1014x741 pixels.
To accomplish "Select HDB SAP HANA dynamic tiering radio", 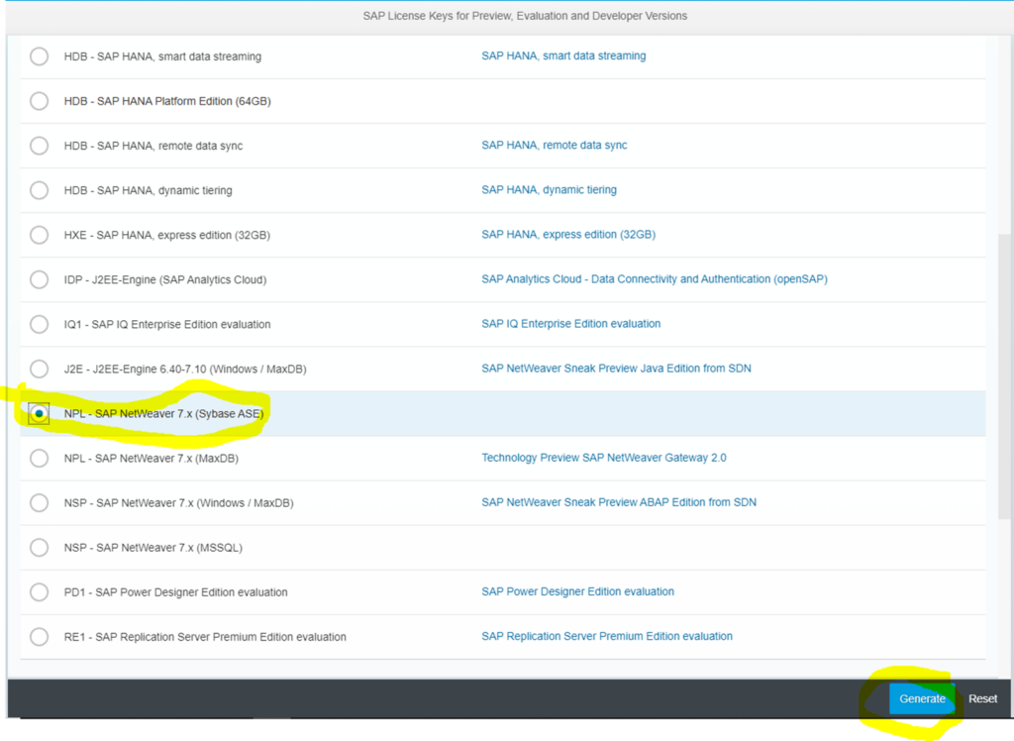I will 39,190.
